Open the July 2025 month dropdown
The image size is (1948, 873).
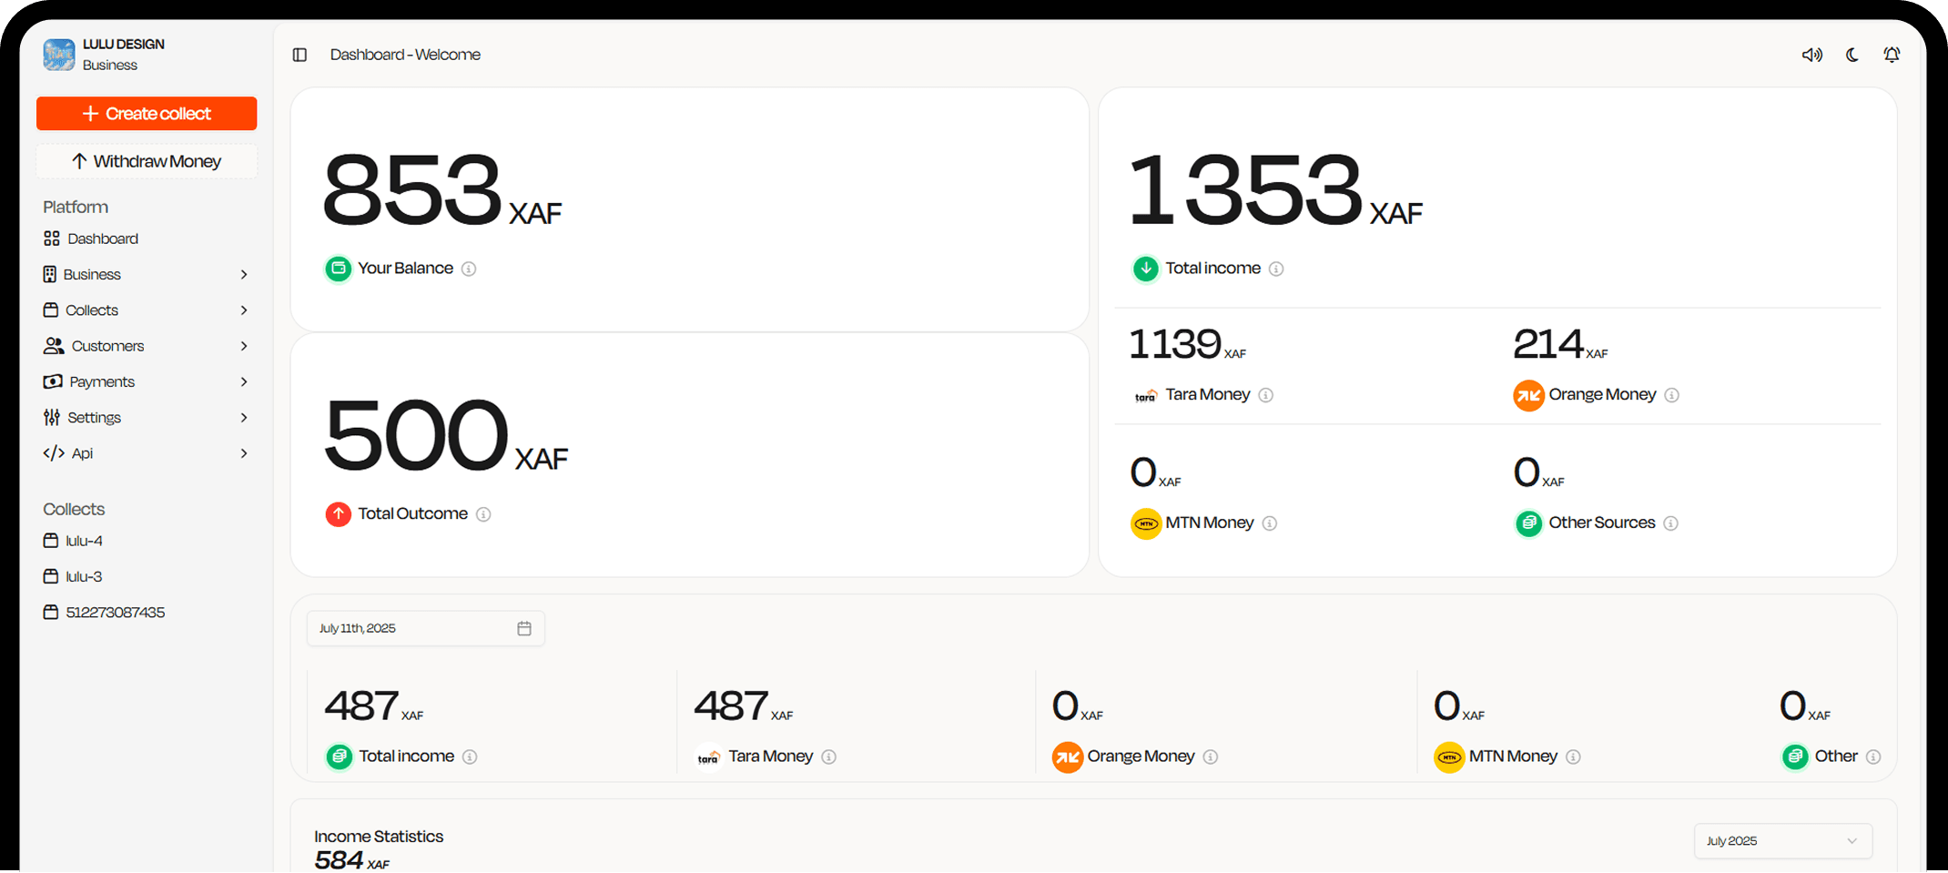(1781, 840)
